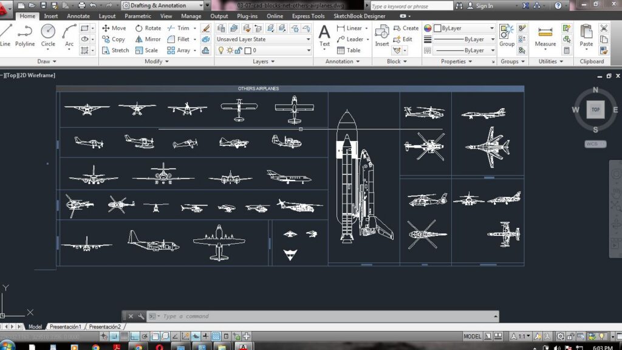Click the Measure utility icon
The width and height of the screenshot is (622, 350).
545,35
